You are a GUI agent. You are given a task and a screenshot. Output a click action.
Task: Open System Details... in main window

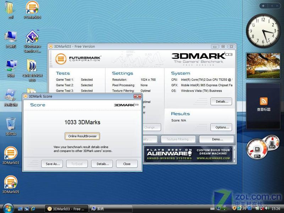pyautogui.click(x=221, y=102)
